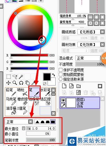Create a new pen-tool linework layer

71,86
